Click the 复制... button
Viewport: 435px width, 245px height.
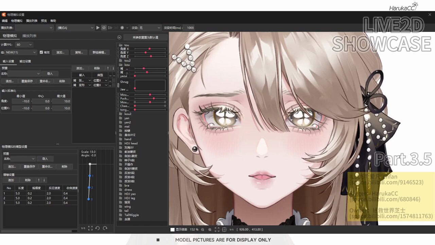79,52
